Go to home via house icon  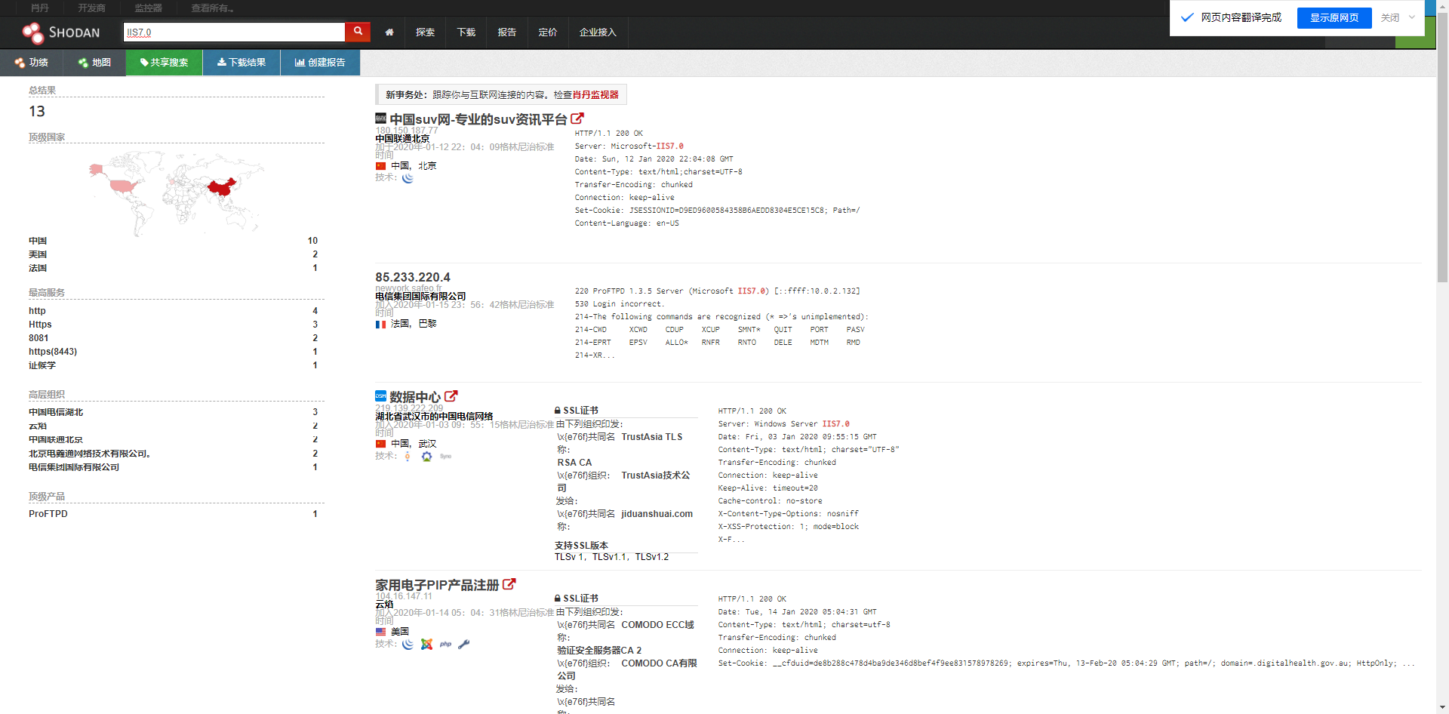pos(389,32)
